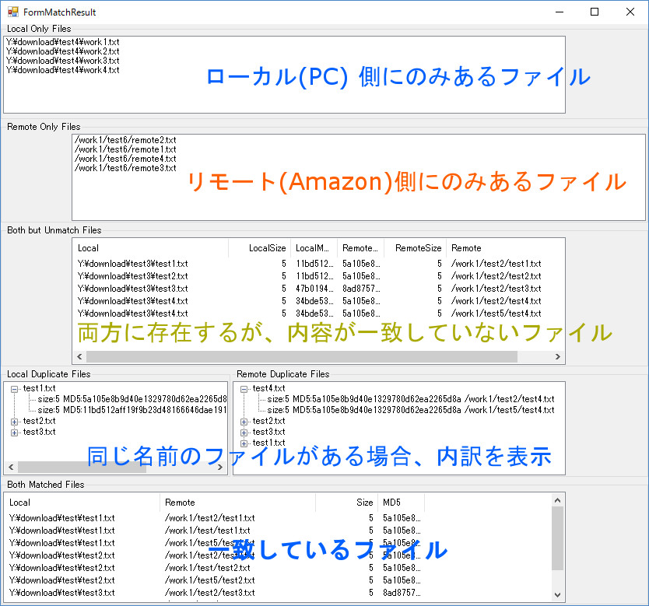The height and width of the screenshot is (606, 649).
Task: Collapse test4.txt node in Remote Duplicate Files
Action: tap(244, 388)
